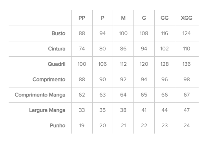Select Punho value 22 under G

144,125
